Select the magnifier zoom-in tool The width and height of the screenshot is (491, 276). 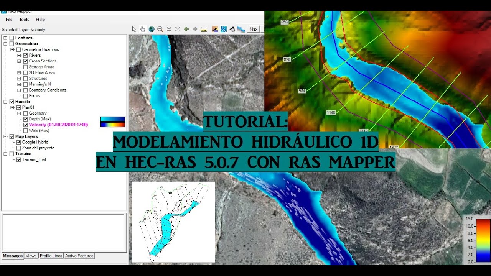(160, 29)
